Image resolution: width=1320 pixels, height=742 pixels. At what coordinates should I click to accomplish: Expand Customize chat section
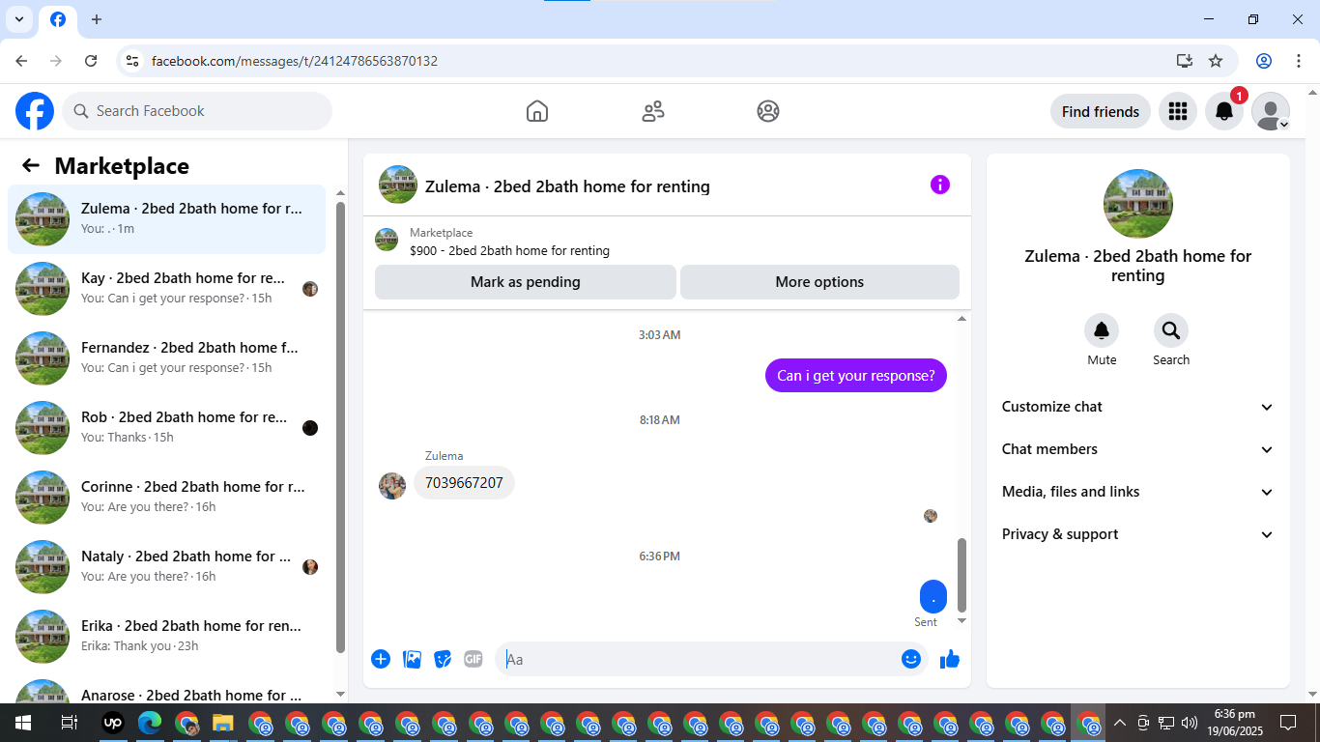1138,407
